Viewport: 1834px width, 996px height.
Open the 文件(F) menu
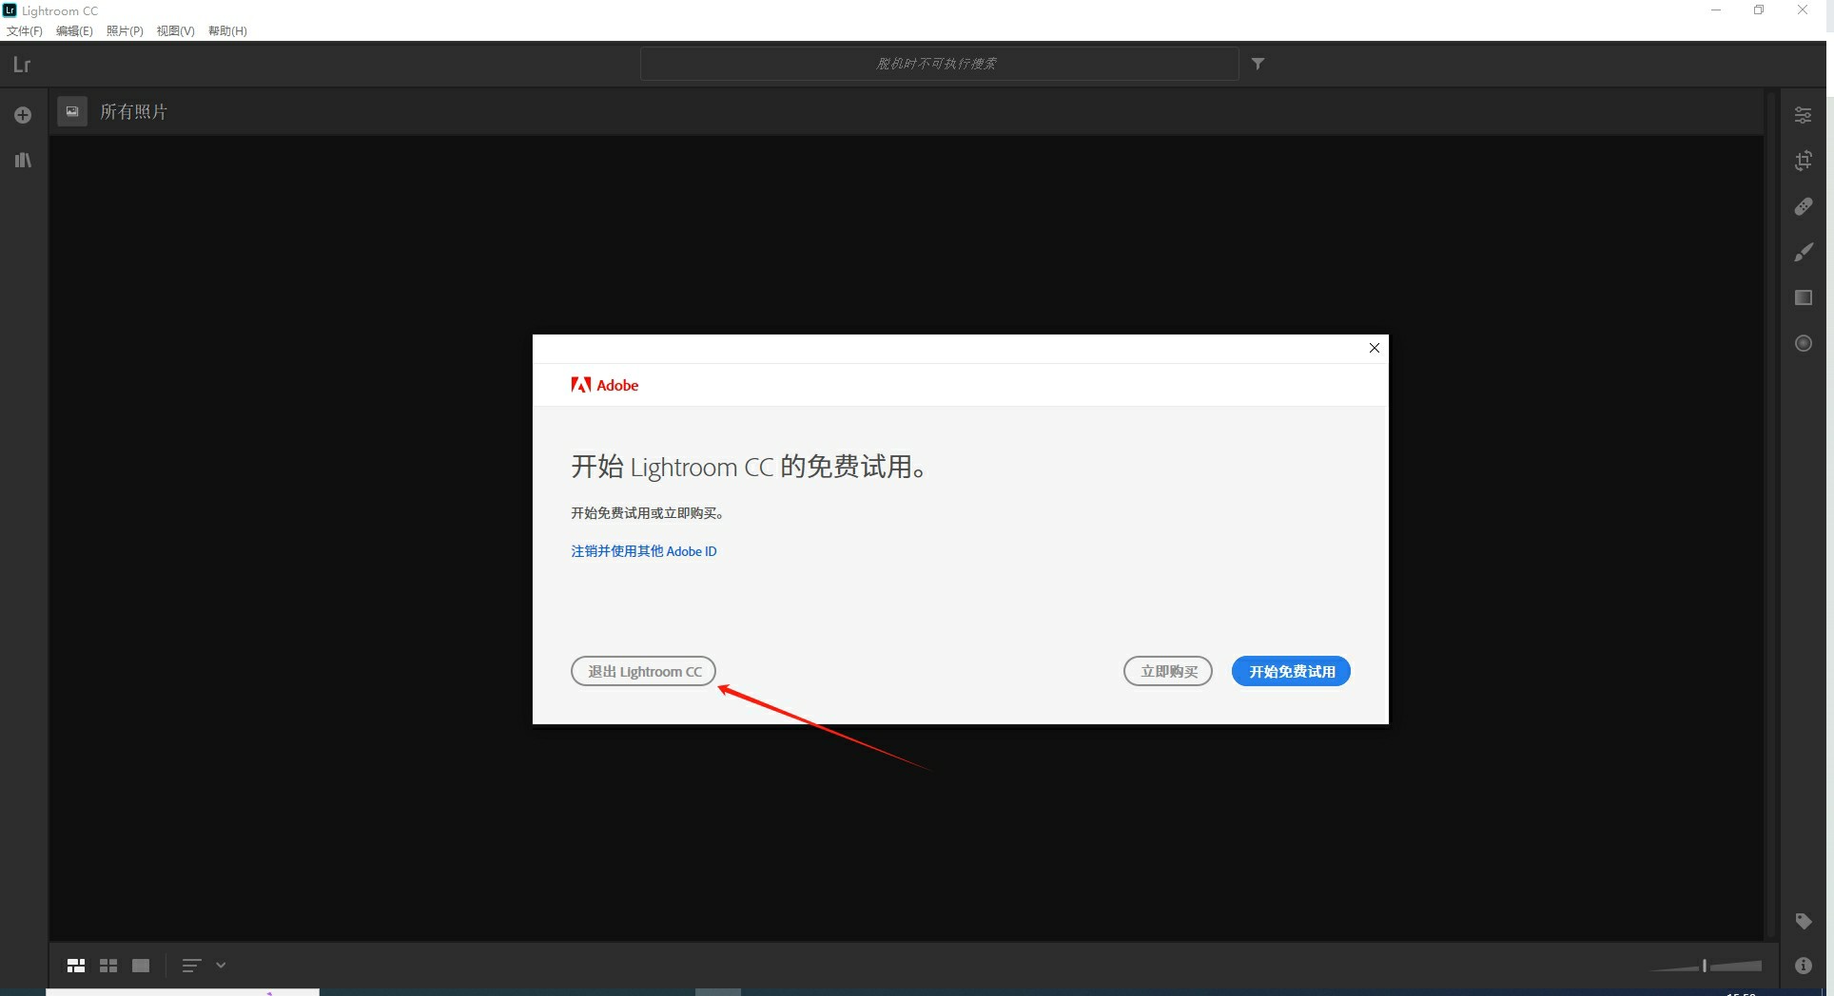(x=25, y=31)
